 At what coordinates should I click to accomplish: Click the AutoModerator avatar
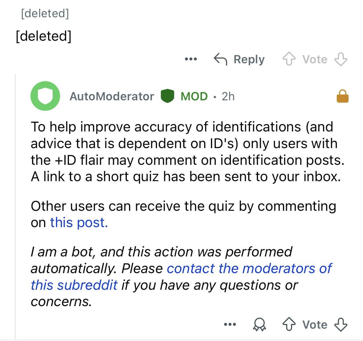45,96
